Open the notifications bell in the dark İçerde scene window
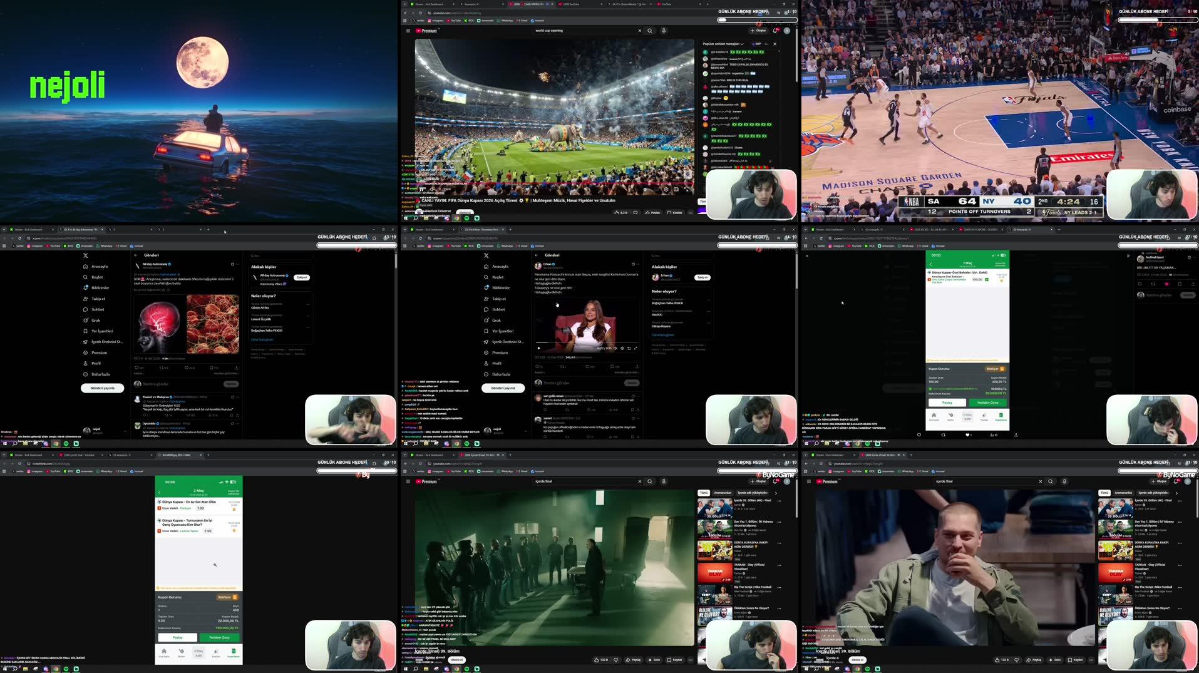Screen dimensions: 1199x673 click(776, 481)
